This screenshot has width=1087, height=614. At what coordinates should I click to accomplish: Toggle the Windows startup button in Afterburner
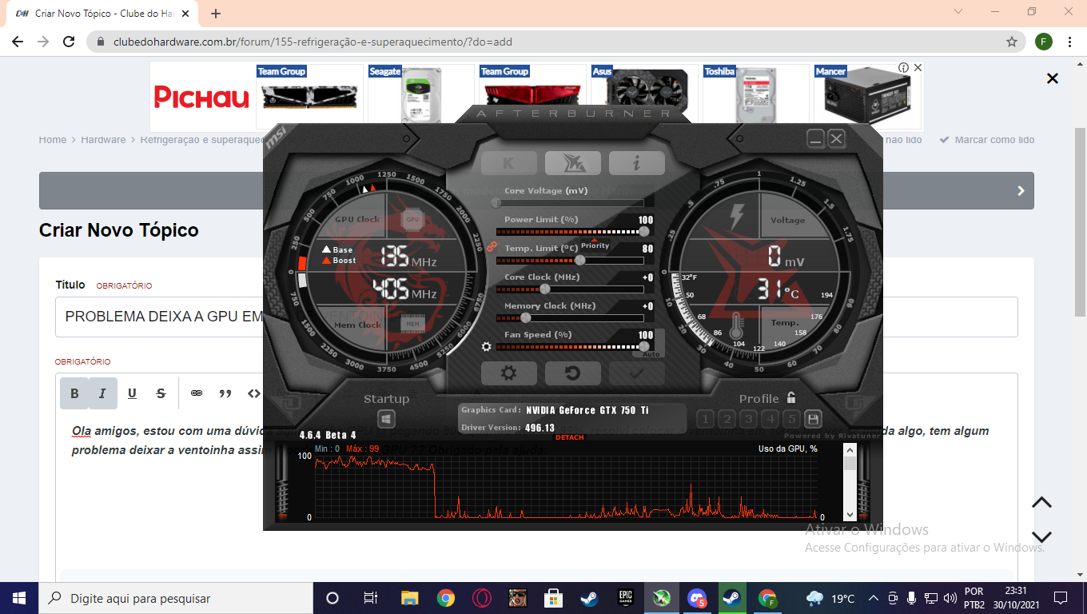click(x=386, y=419)
